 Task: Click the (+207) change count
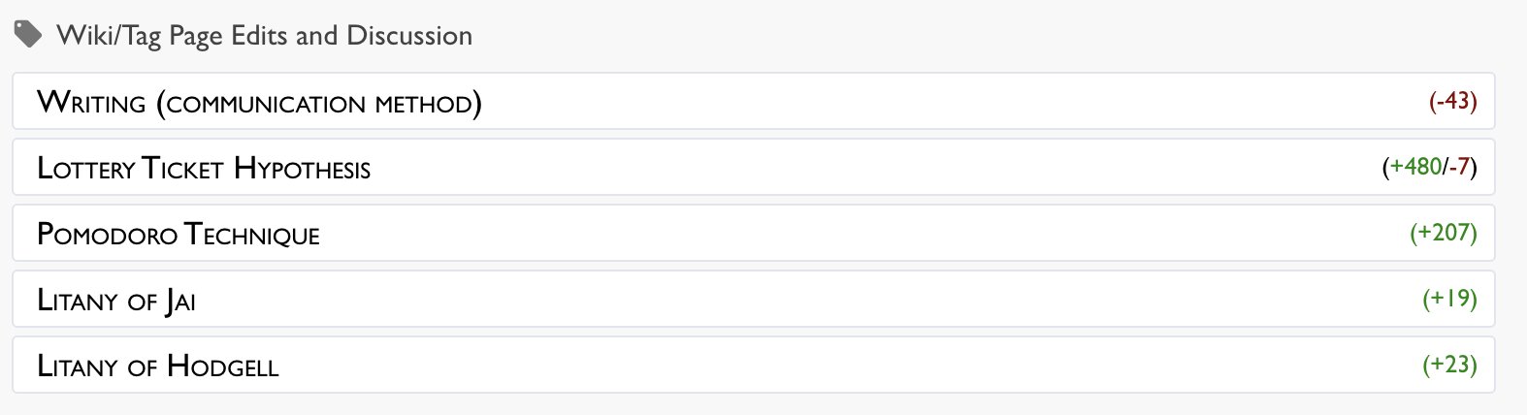[1443, 233]
